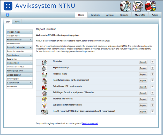
Task: Click the Fire / Gas row icon
Action: click(45, 62)
